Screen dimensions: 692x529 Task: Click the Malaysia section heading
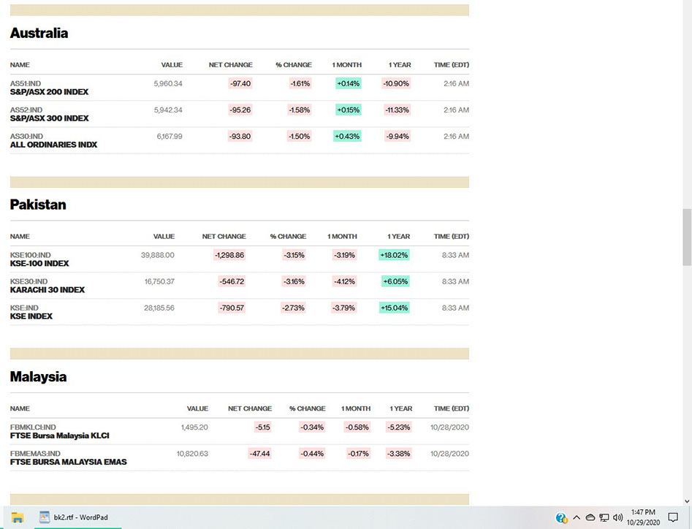pyautogui.click(x=39, y=377)
